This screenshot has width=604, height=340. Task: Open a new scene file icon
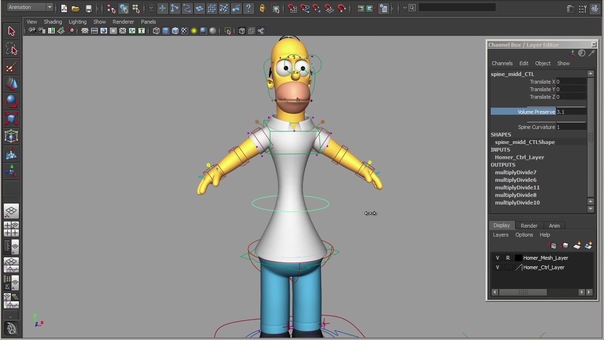pos(64,8)
